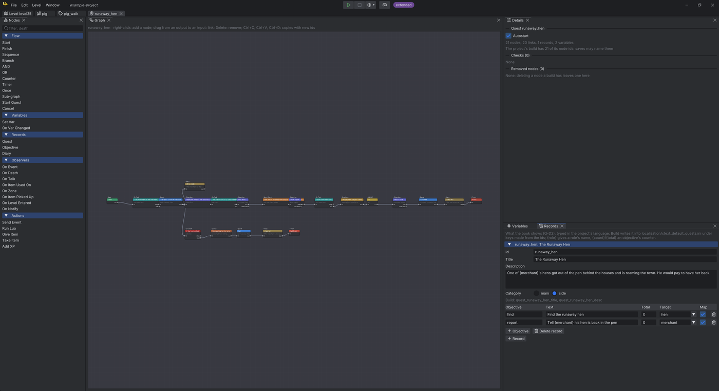This screenshot has height=391, width=719.
Task: Select the 'side' category radio button
Action: click(x=554, y=293)
